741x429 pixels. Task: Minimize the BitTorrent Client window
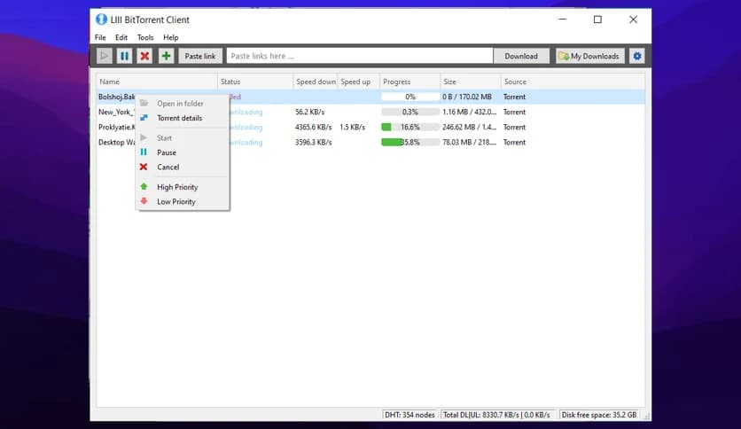562,19
